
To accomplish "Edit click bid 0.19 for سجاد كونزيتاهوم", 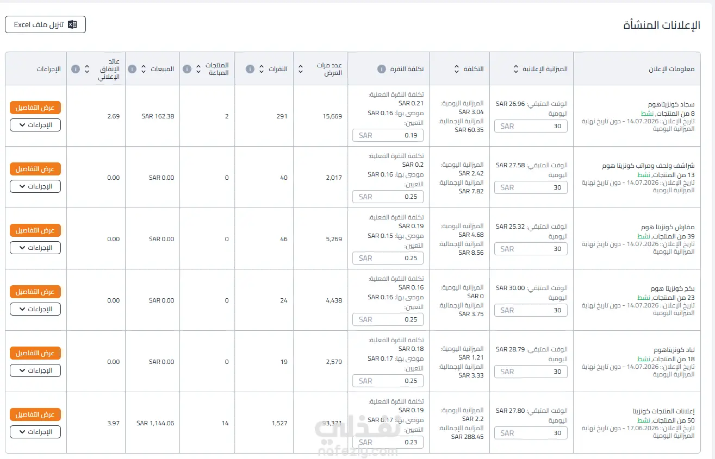I will pyautogui.click(x=388, y=135).
